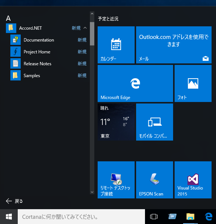
Task: Select the Release Notes text entry
Action: pos(37,64)
